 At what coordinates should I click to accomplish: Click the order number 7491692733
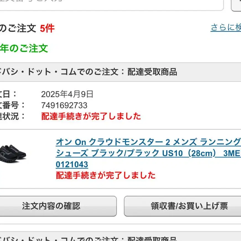pyautogui.click(x=64, y=105)
